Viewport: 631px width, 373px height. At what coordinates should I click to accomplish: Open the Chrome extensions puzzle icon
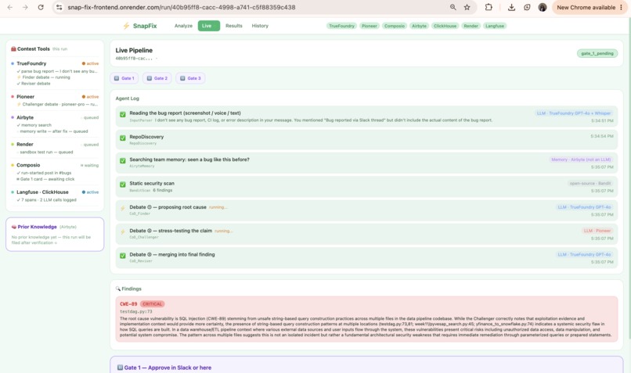point(489,7)
